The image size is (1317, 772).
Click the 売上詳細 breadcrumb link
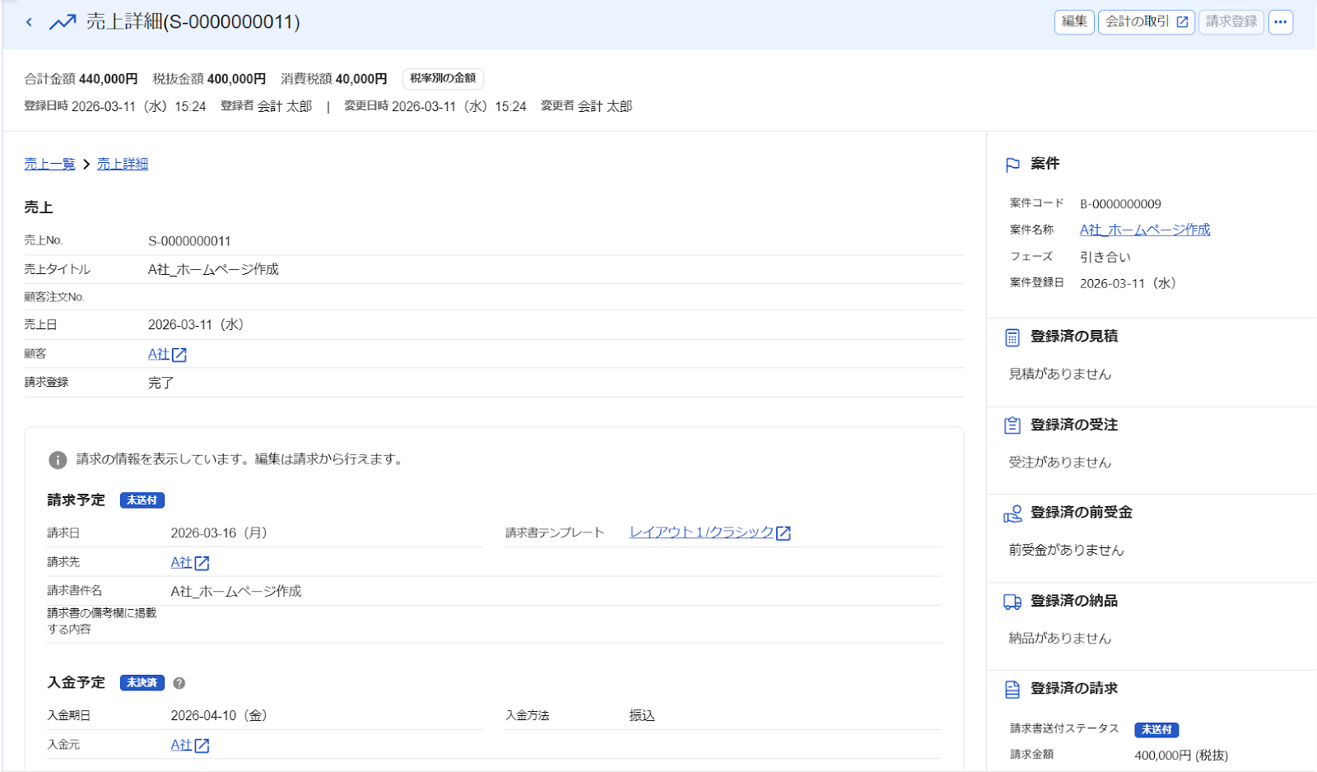(x=123, y=164)
